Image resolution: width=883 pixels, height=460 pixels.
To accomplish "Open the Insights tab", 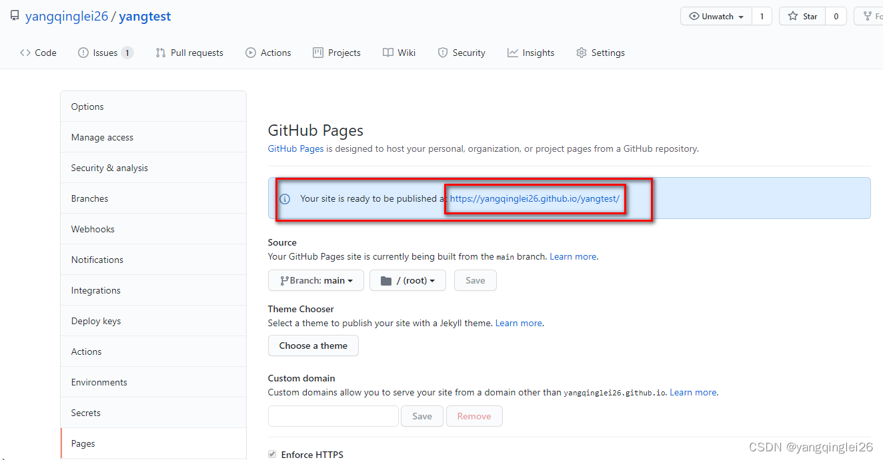I will 531,53.
